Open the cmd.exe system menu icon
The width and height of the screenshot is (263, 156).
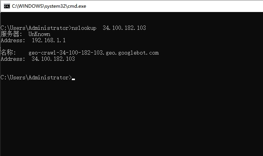[7, 6]
